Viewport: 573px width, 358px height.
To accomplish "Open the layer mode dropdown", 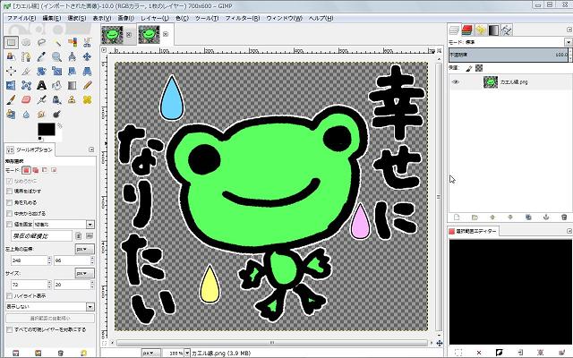I will (568, 42).
